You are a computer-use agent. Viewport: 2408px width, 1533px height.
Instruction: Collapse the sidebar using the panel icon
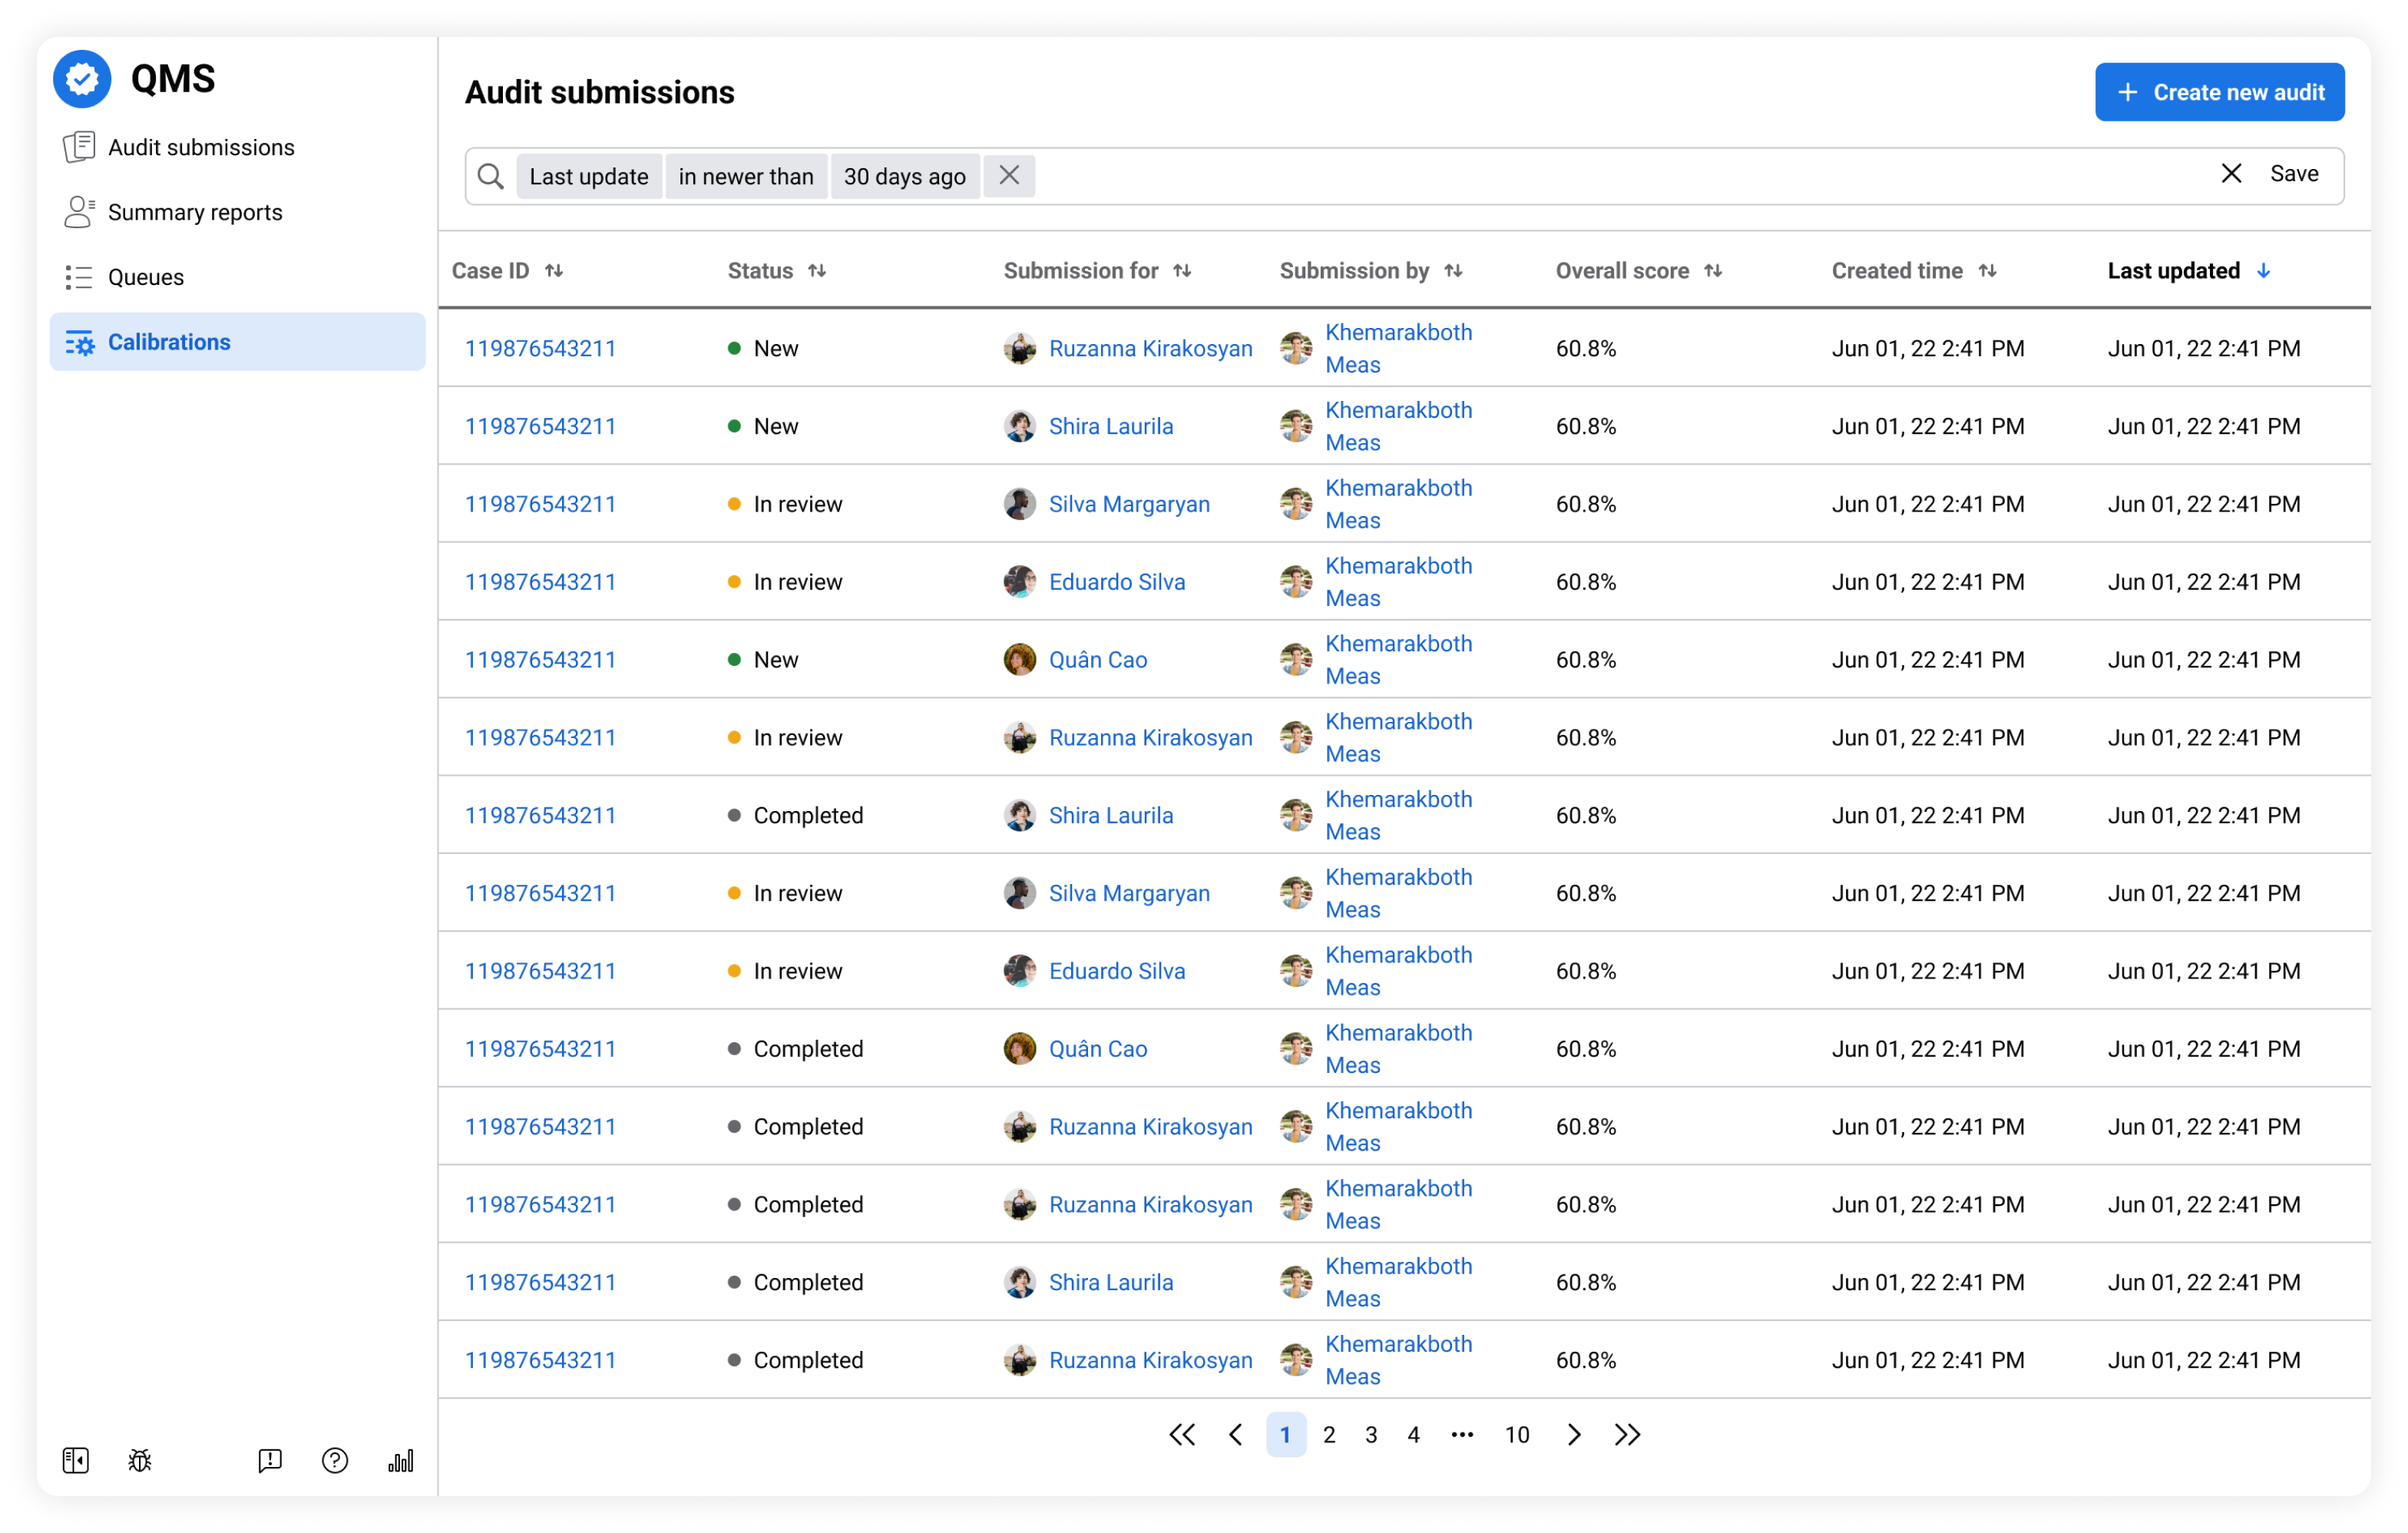[76, 1461]
